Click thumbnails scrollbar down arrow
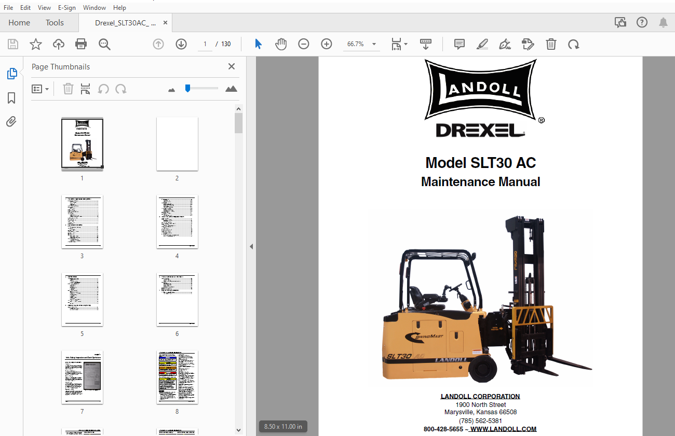 [x=238, y=430]
